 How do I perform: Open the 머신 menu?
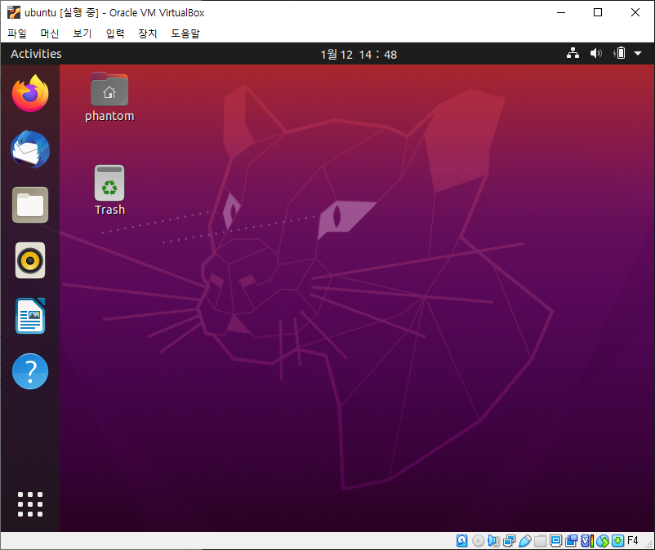pos(50,33)
